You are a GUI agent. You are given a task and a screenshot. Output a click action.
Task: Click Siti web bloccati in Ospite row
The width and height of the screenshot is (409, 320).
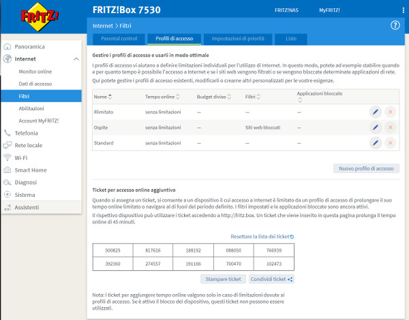262,127
